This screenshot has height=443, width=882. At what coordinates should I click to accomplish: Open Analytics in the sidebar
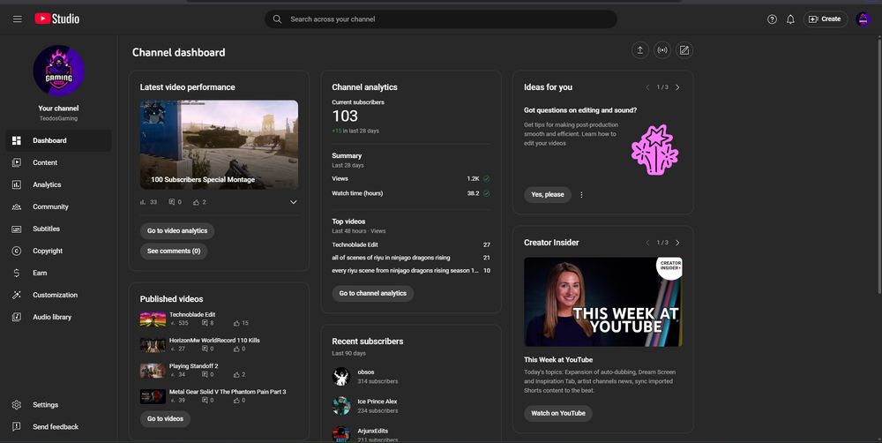point(58,184)
